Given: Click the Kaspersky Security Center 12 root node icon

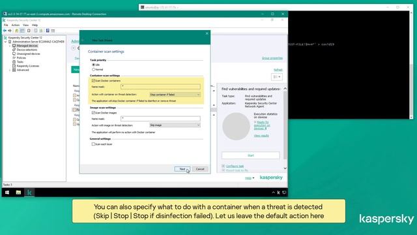Looking at the screenshot, I should point(5,38).
